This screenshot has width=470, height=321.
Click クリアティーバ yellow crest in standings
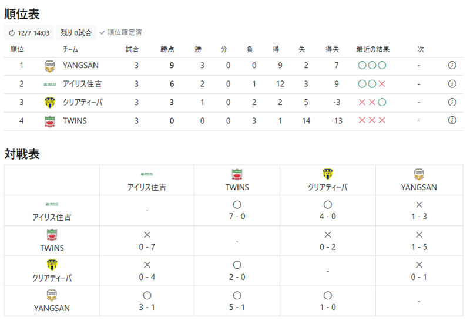coord(50,103)
